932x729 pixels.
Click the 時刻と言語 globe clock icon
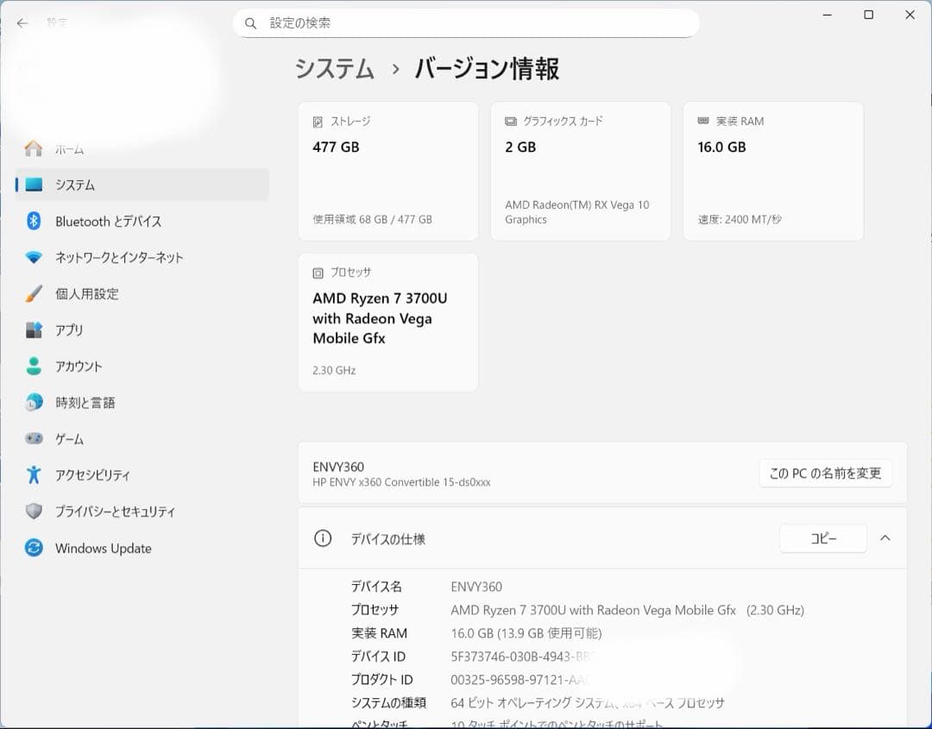click(x=34, y=402)
